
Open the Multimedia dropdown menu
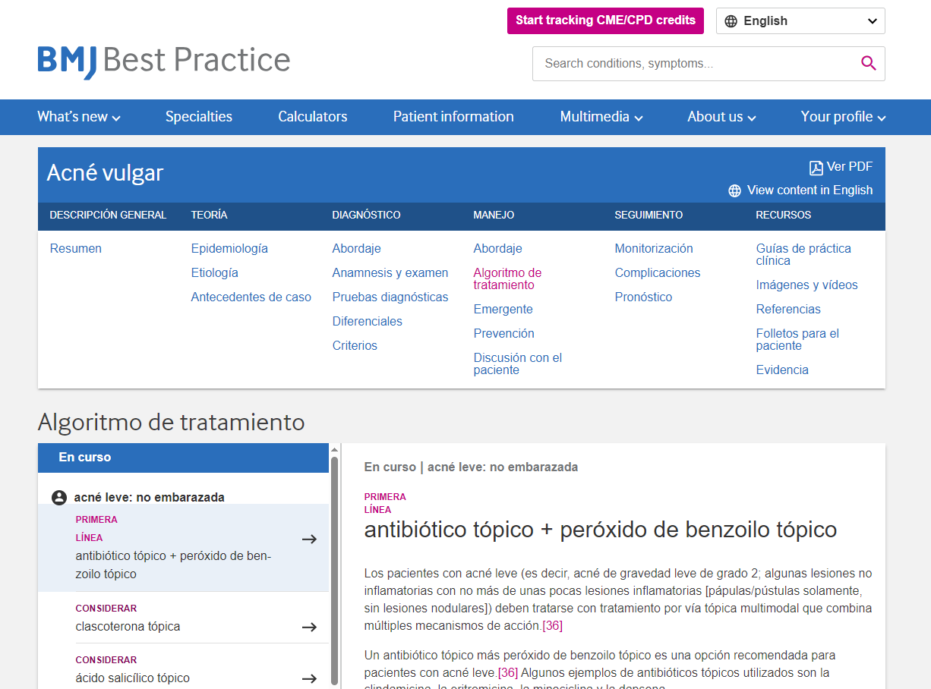[x=601, y=117]
